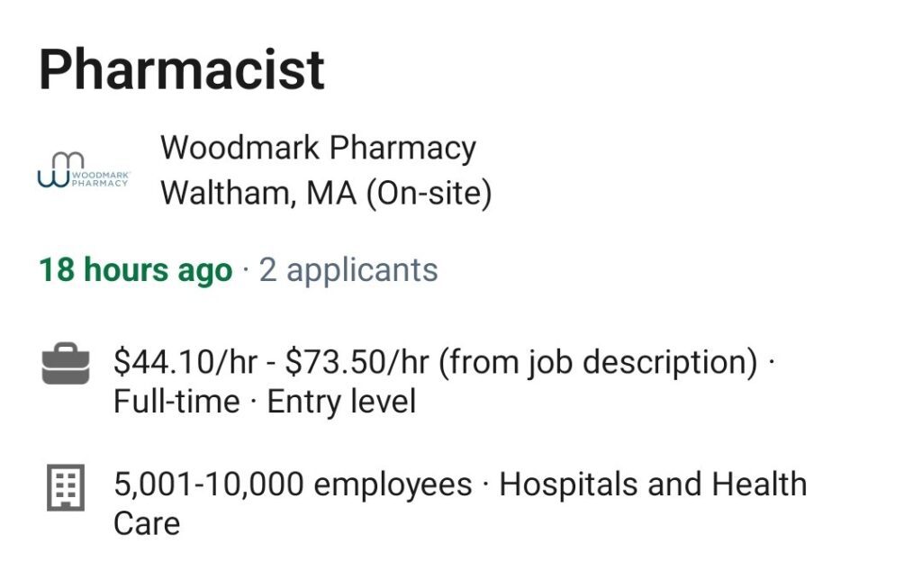This screenshot has height=562, width=922.
Task: Select the Full-time employment type label
Action: 177,402
